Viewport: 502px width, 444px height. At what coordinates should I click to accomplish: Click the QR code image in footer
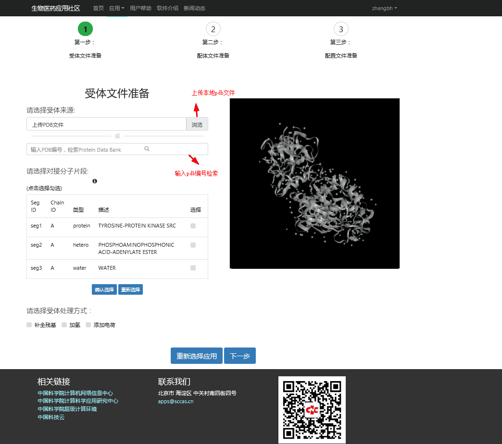tap(312, 409)
